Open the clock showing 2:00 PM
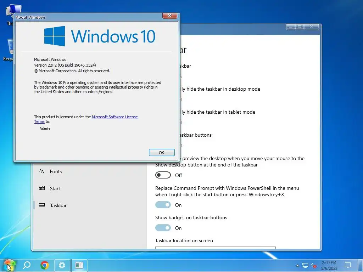 [329, 266]
